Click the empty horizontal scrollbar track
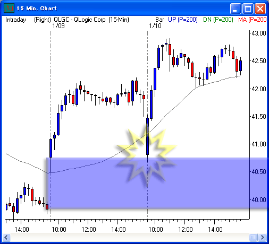The width and height of the screenshot is (269, 244). pos(130,237)
